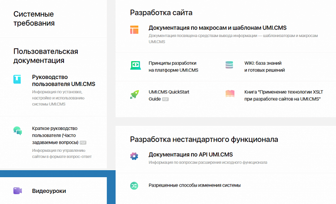
Task: Click the 'Пользовательская документация' heading
Action: (46, 56)
